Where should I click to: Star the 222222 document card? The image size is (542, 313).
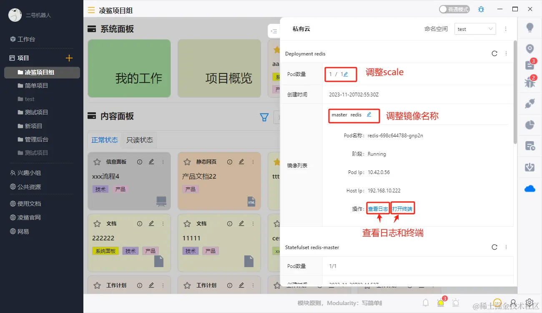[x=97, y=224]
